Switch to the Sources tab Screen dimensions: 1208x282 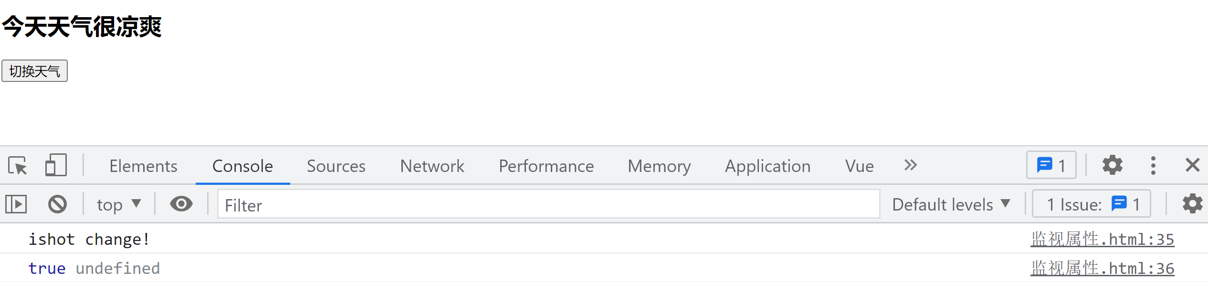click(336, 166)
